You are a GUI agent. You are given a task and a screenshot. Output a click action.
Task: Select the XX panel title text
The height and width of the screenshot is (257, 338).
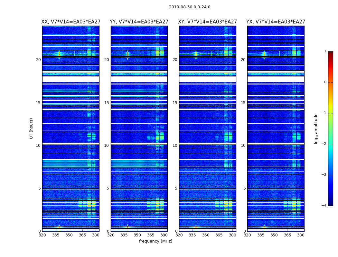(x=71, y=22)
